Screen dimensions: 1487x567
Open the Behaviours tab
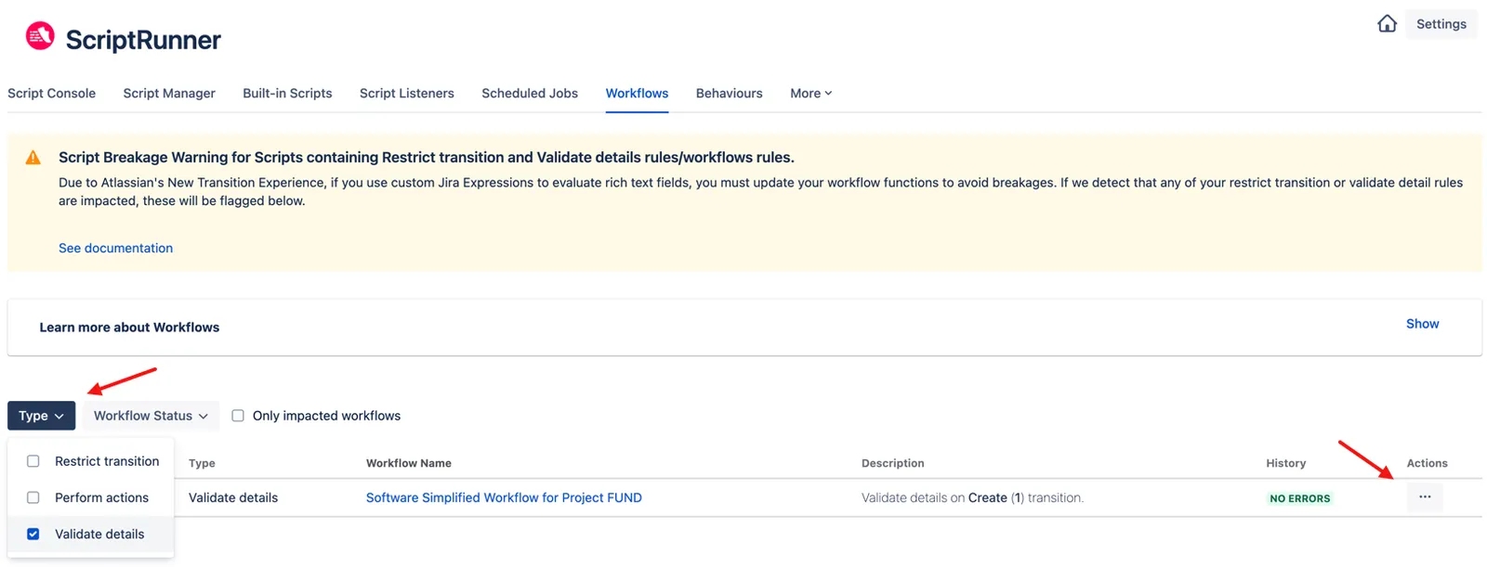[729, 94]
